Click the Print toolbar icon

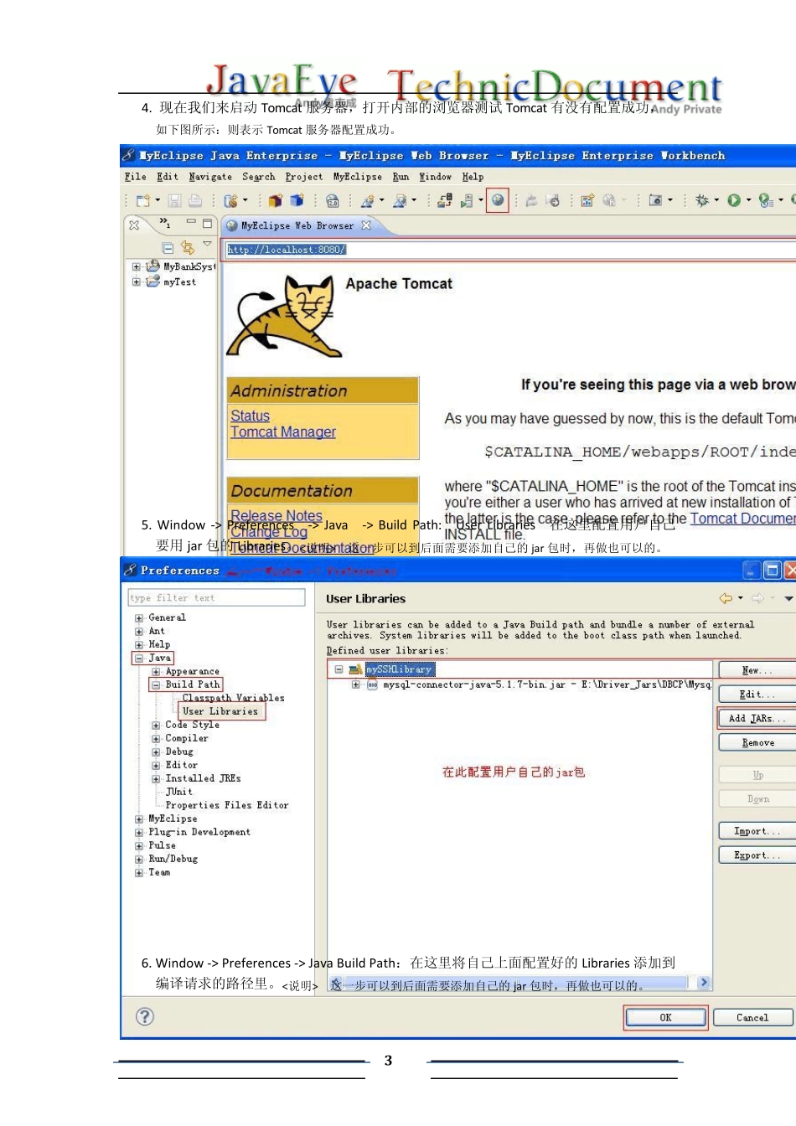point(195,200)
